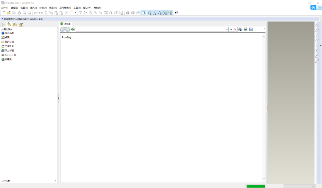The image size is (322, 188).
Task: Click the browser address input field
Action: tap(151, 29)
